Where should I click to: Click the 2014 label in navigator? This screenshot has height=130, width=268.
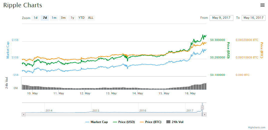(x=49, y=111)
